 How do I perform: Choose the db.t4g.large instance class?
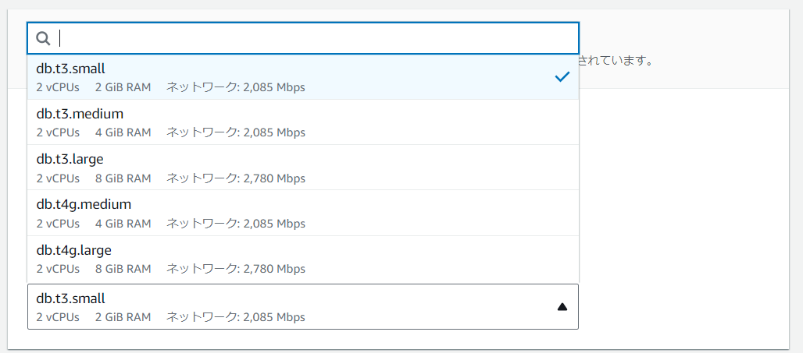click(x=303, y=258)
